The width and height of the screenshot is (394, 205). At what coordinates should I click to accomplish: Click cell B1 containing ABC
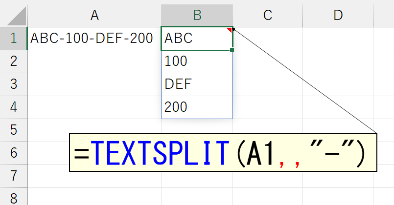coord(197,39)
